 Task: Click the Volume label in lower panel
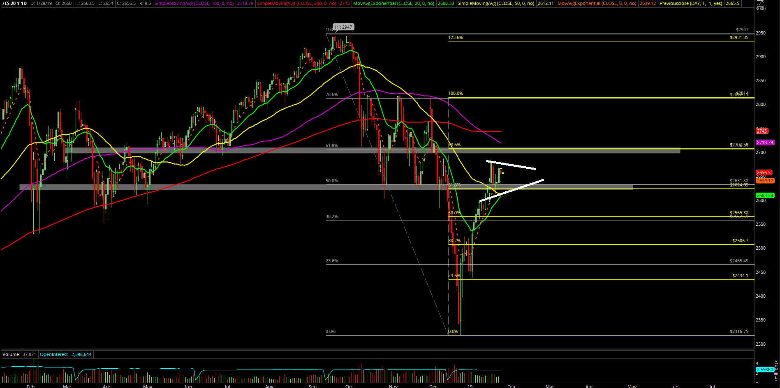[11, 354]
